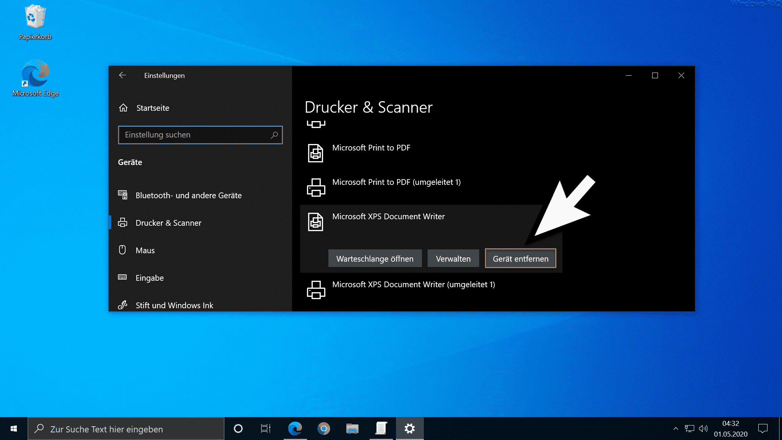The image size is (782, 440).
Task: Click the Print to PDF (umgeleitet 1) icon
Action: (316, 188)
